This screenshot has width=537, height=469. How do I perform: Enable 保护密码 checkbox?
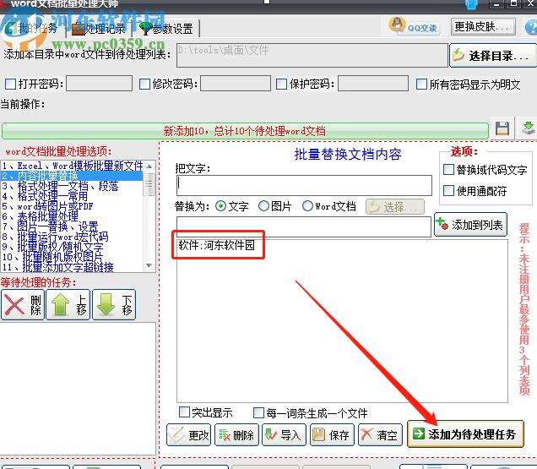(x=281, y=84)
